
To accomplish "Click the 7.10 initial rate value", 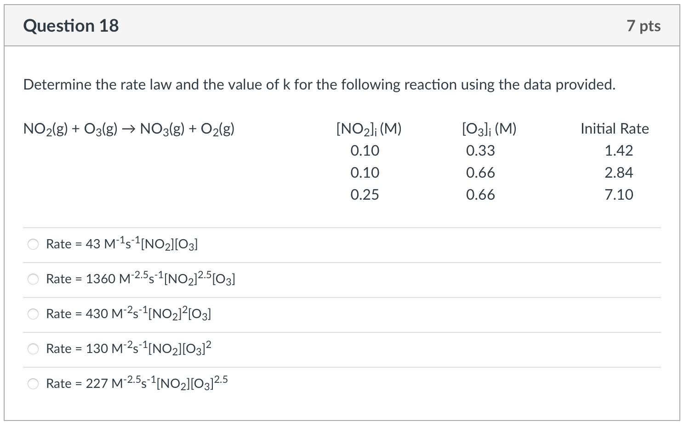I will click(x=619, y=195).
